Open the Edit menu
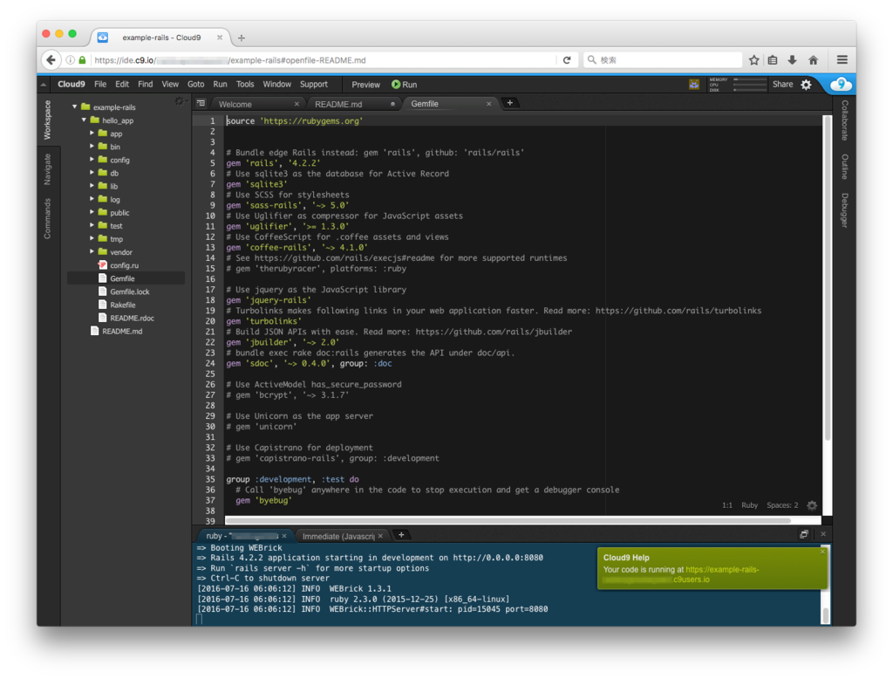This screenshot has height=679, width=893. click(122, 85)
